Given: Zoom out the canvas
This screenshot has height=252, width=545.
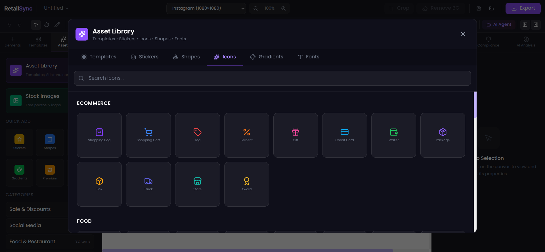Looking at the screenshot, I should click(255, 9).
